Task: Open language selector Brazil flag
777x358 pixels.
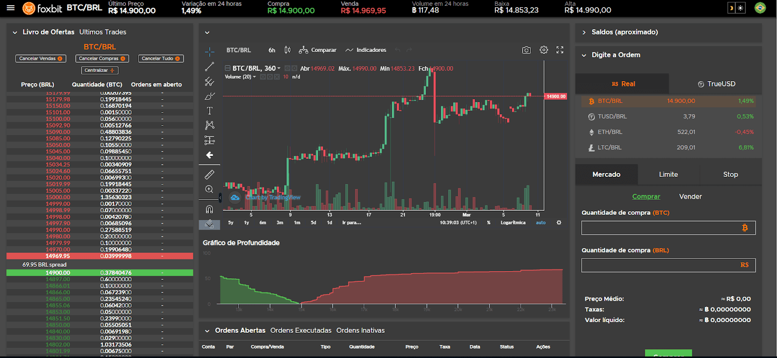Action: pyautogui.click(x=760, y=8)
